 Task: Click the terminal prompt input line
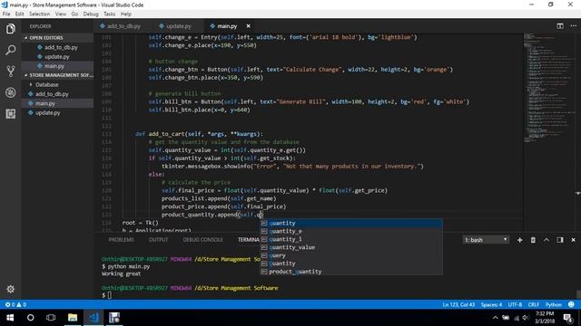point(109,295)
